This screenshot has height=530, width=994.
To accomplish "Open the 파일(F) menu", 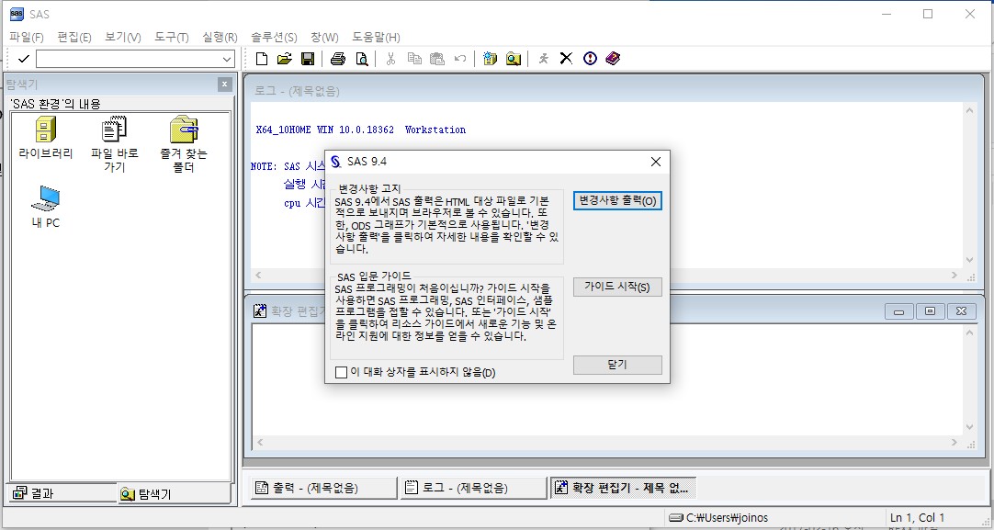I will coord(27,38).
